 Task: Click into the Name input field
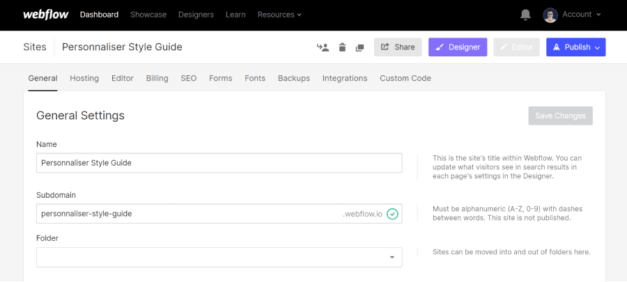[219, 163]
